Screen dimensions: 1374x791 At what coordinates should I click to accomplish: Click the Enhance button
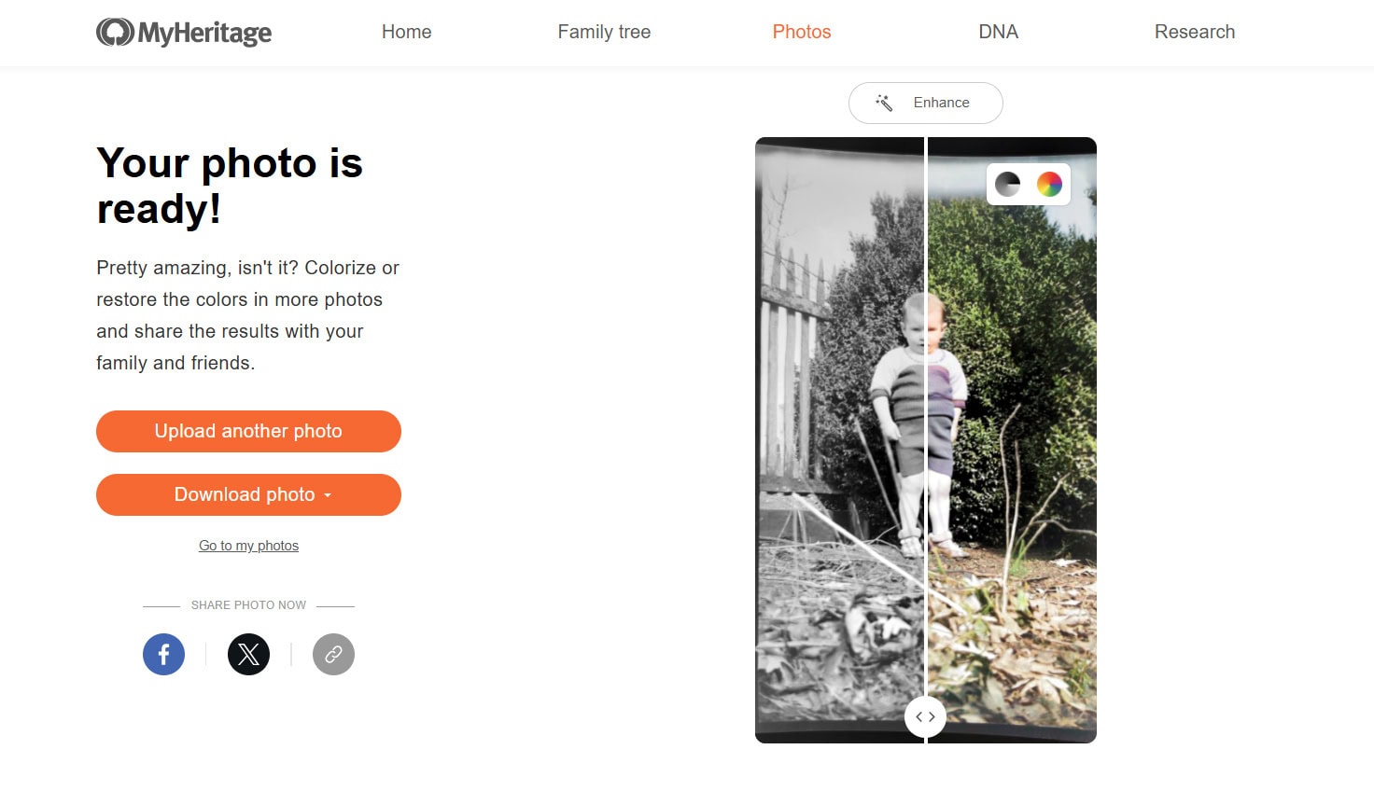click(x=940, y=103)
